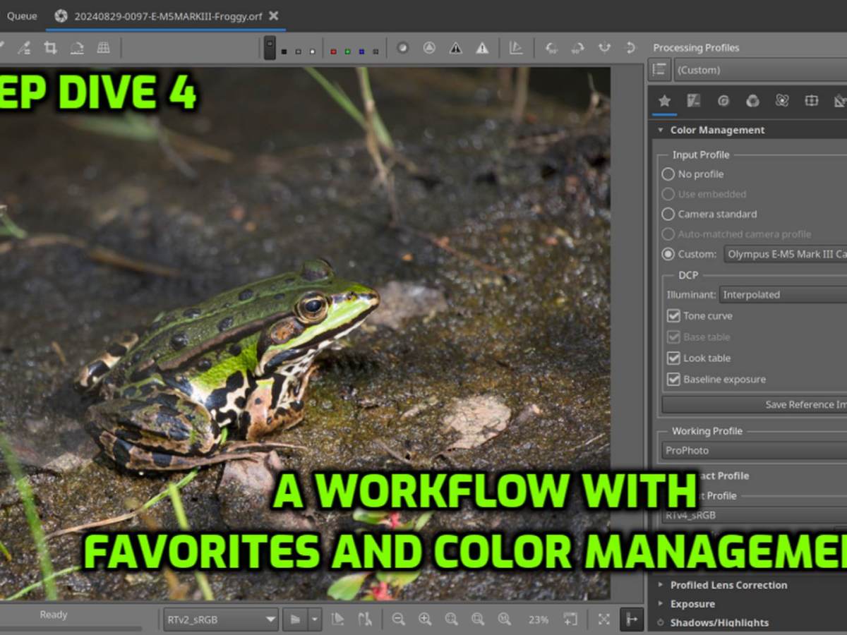
Task: Zoom in the preview
Action: point(425,619)
